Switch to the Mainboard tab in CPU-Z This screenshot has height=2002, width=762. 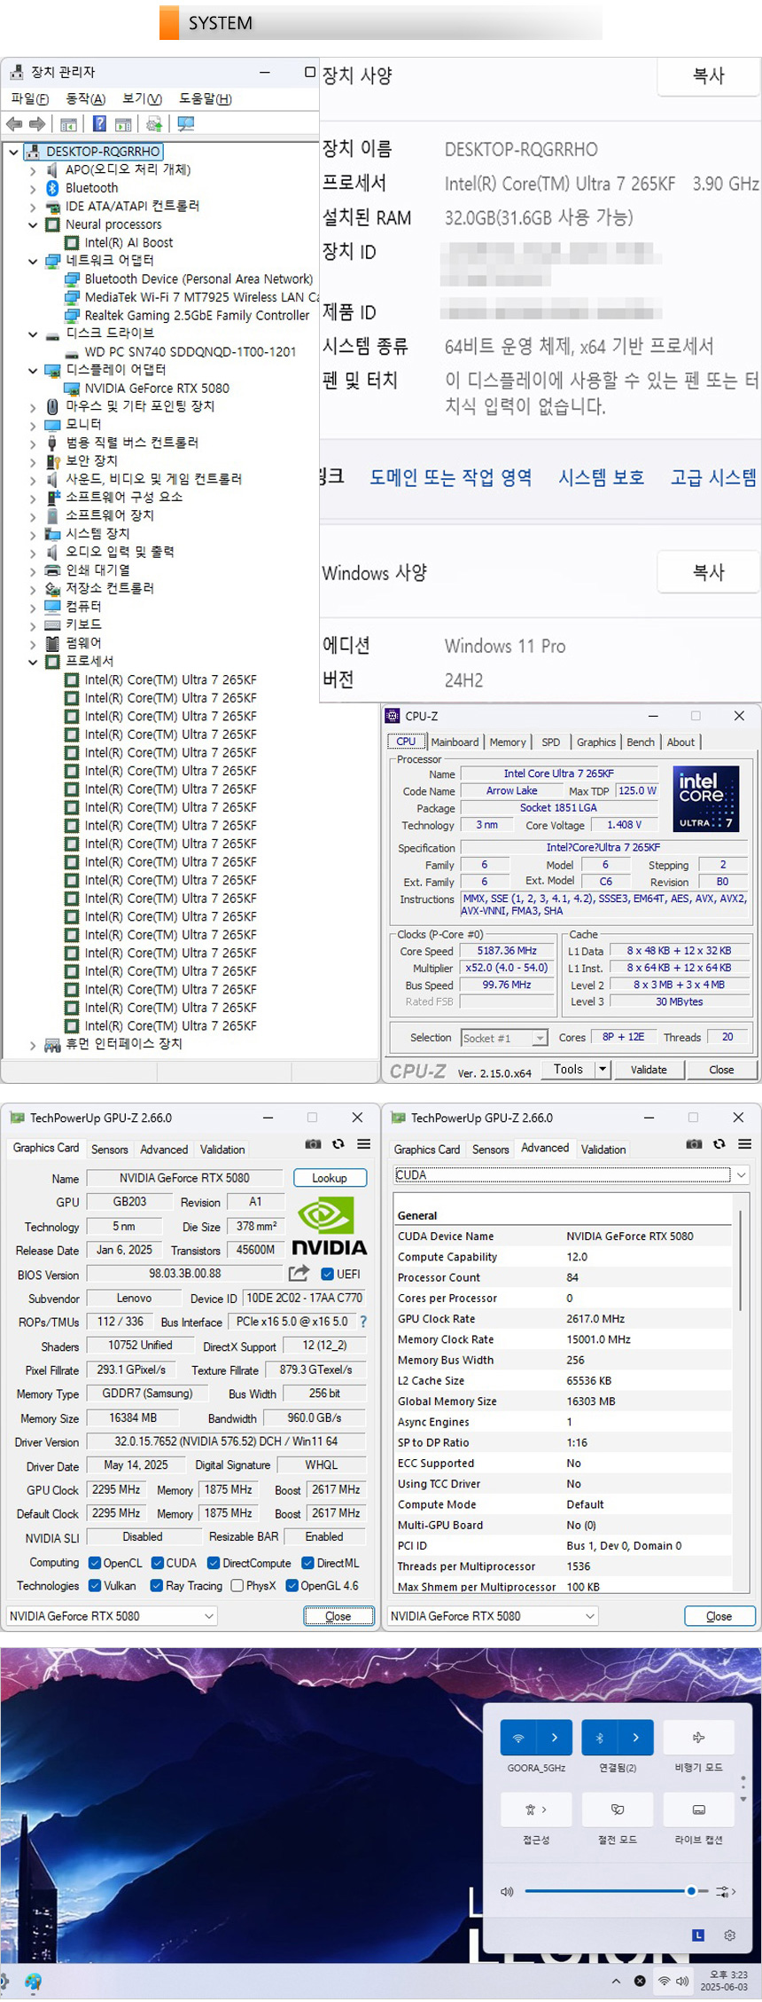(x=455, y=742)
